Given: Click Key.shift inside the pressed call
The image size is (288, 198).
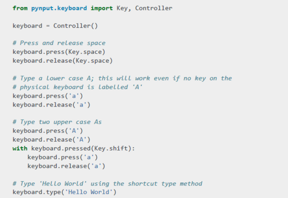Looking at the screenshot, I should 111,148.
